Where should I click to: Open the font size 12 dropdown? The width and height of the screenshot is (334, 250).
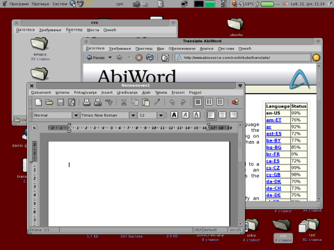coord(161,115)
